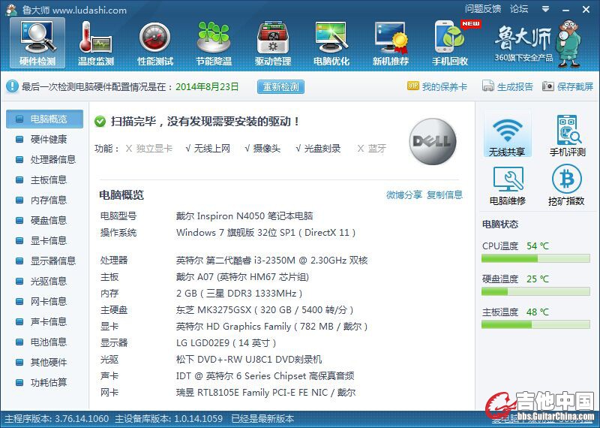
Task: Click the 戴尔 A07 motherboard text
Action: (242, 277)
